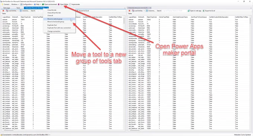Select the actioncard row in left pane
The image size is (253, 136).
point(63,28)
